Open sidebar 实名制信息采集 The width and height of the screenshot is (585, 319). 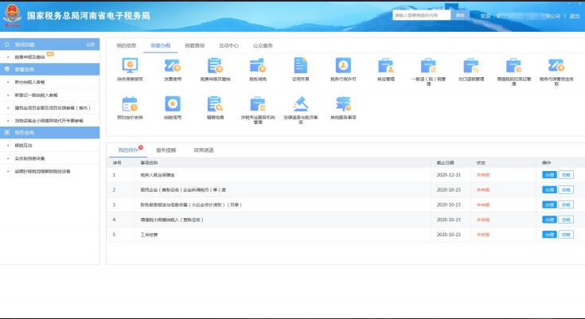[x=30, y=158]
